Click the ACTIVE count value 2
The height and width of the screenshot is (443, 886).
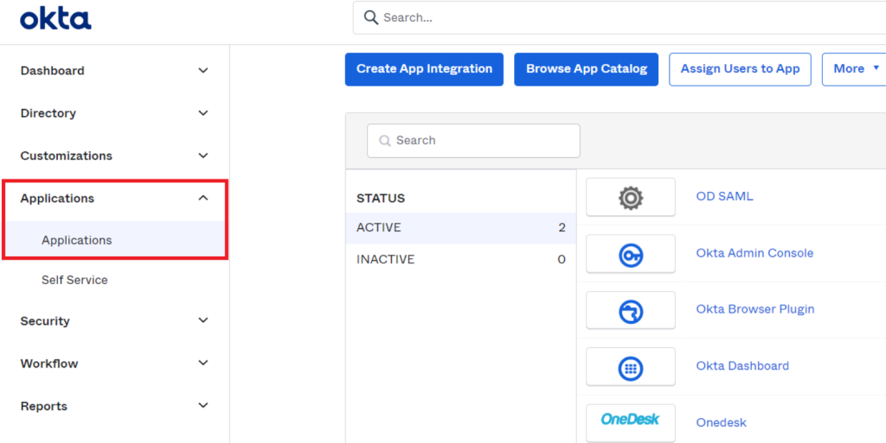coord(562,228)
